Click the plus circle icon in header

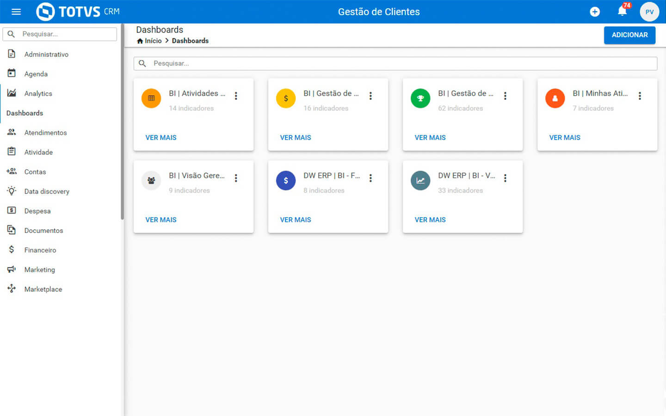click(595, 12)
